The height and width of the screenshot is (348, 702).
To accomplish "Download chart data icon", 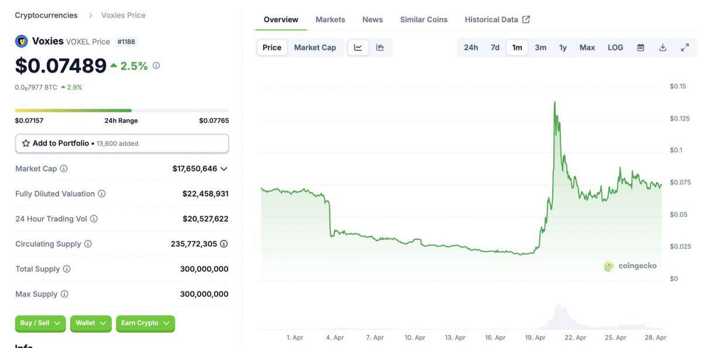I will point(663,47).
